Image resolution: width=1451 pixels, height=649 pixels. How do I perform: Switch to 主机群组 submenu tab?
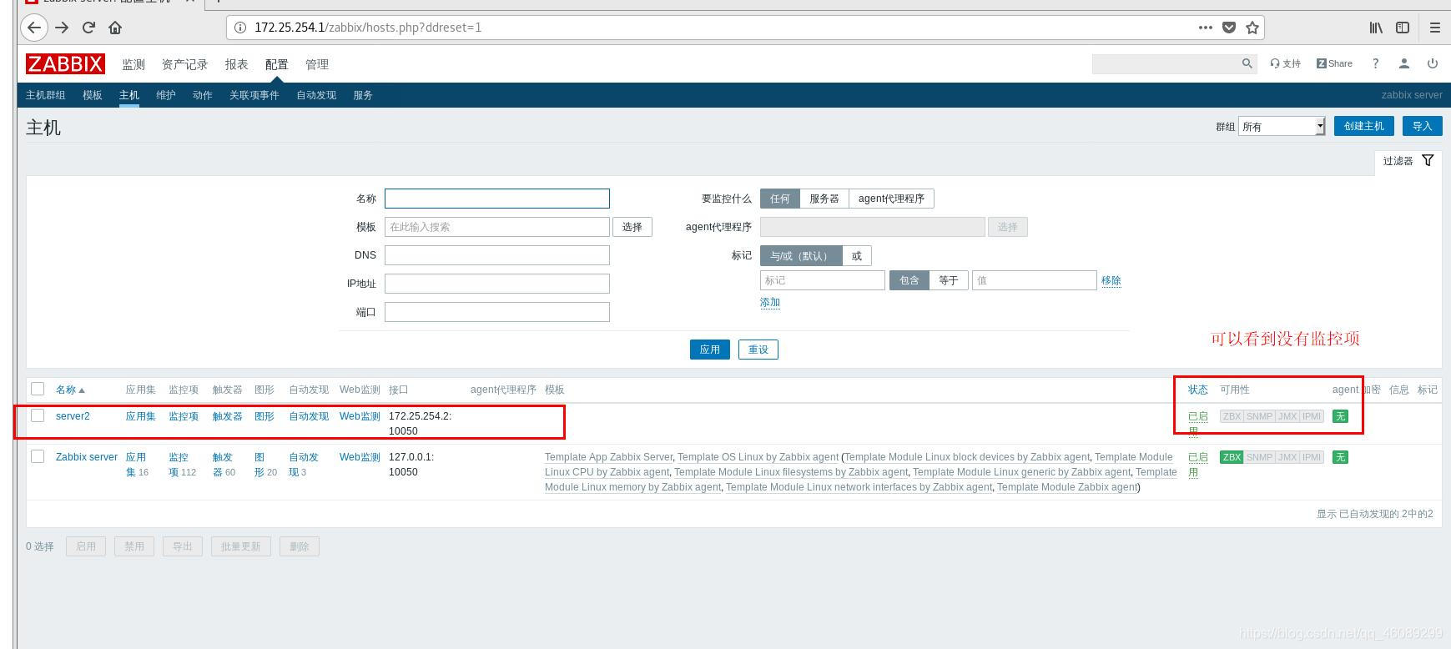pos(45,95)
